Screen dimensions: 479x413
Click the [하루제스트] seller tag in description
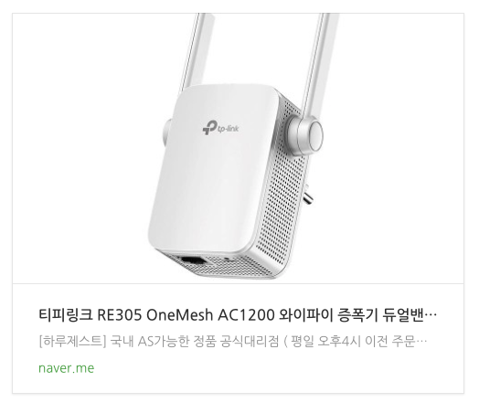click(72, 341)
